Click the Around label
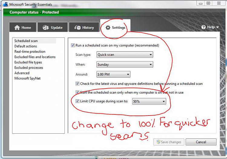This screenshot has width=227, height=159. tap(81, 74)
